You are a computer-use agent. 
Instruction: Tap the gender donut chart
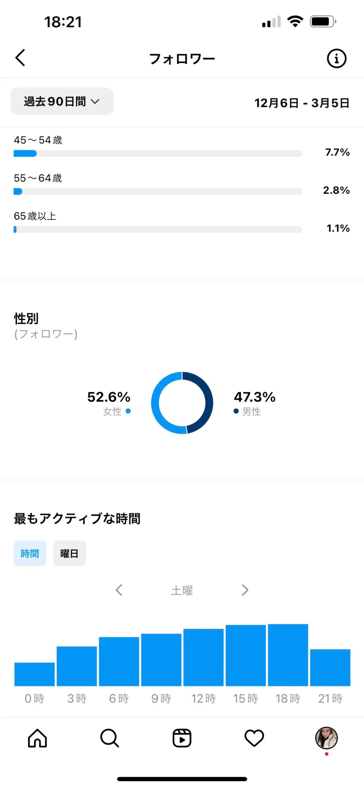click(182, 403)
